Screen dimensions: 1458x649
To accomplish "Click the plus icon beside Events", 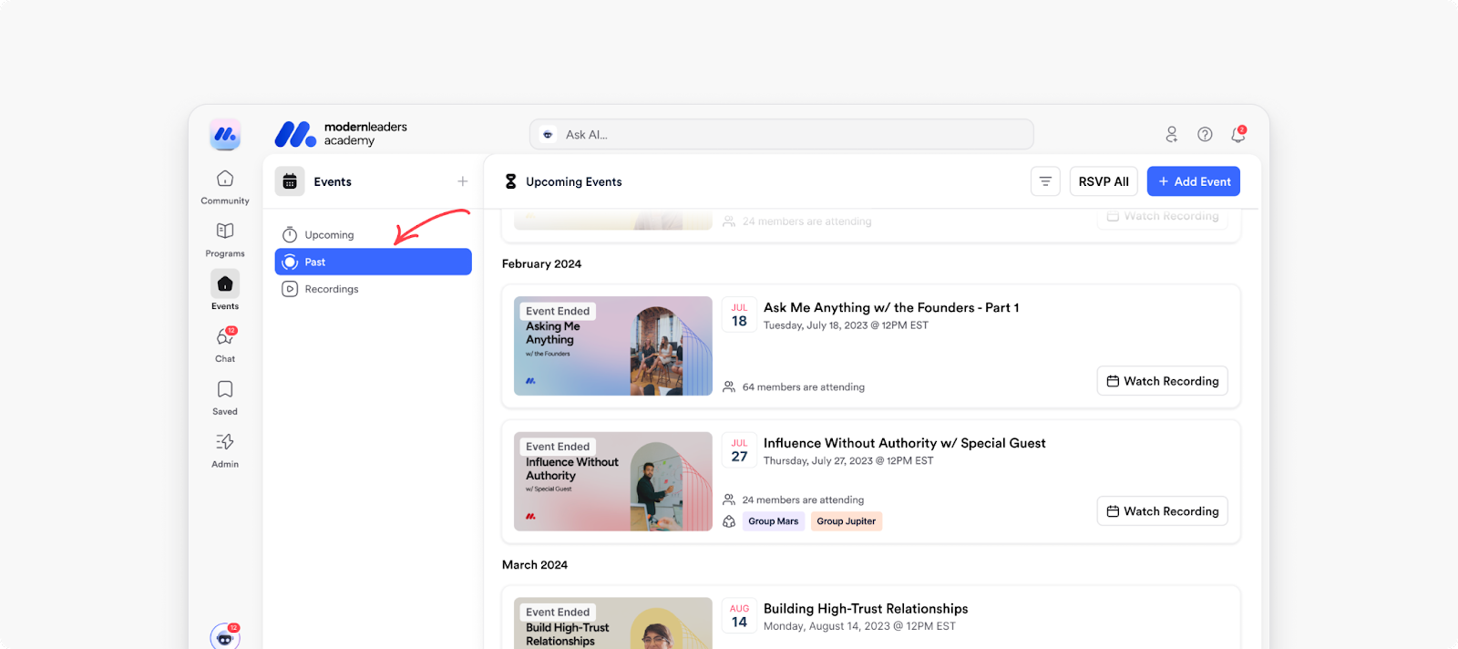I will click(463, 181).
